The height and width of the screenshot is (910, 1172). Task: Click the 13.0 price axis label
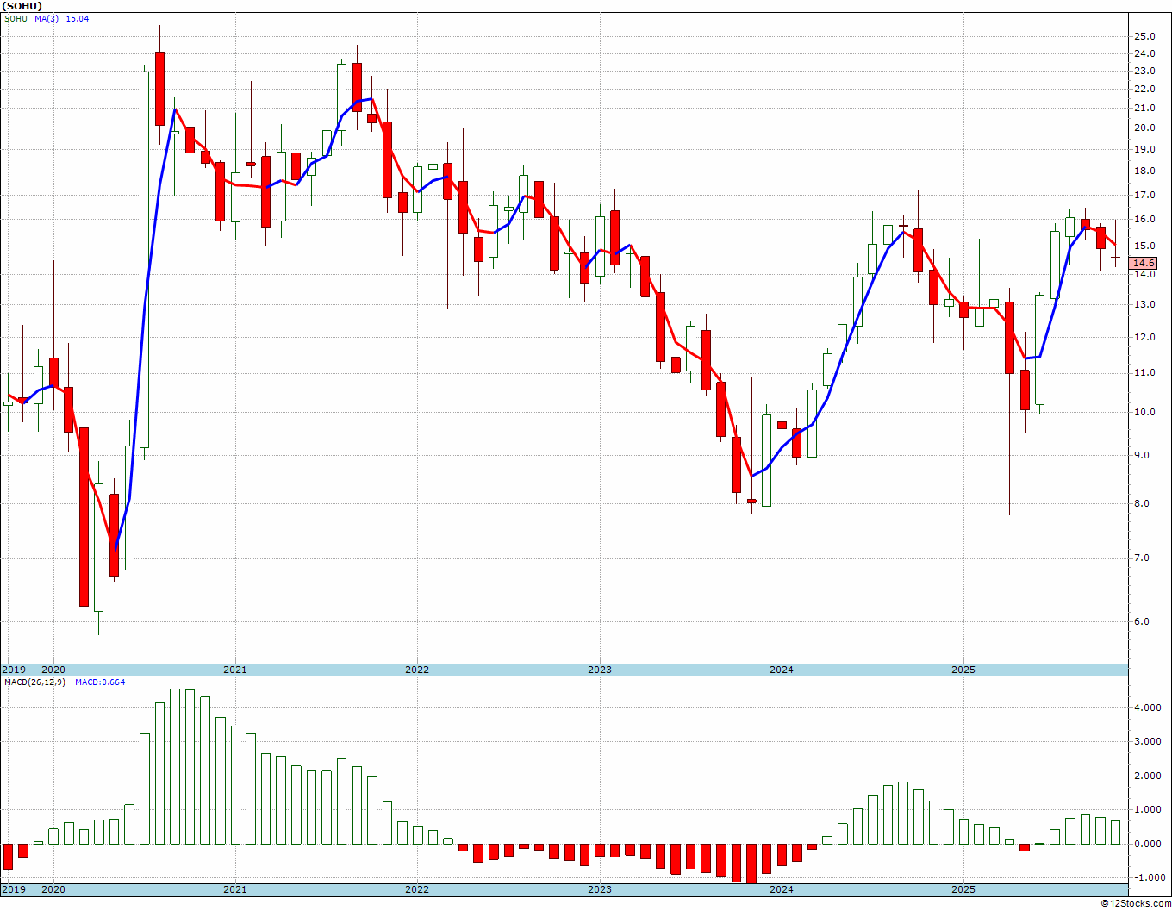(1145, 304)
